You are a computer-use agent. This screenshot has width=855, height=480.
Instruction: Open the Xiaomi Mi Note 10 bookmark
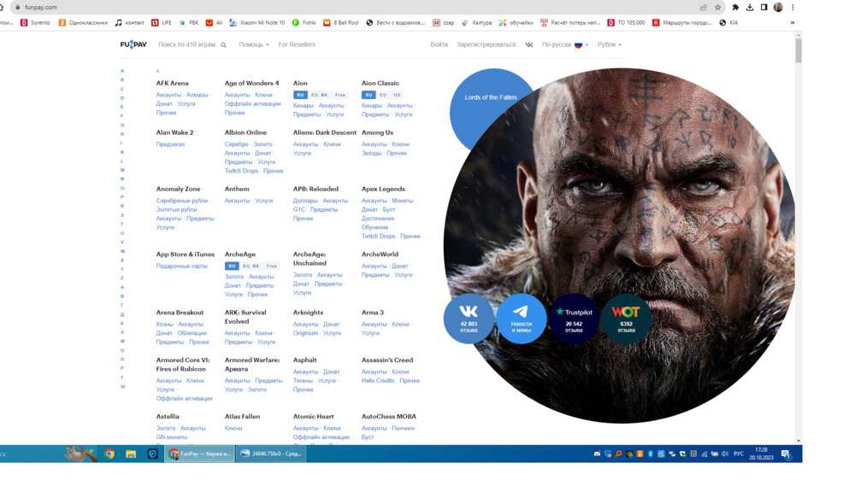(256, 23)
